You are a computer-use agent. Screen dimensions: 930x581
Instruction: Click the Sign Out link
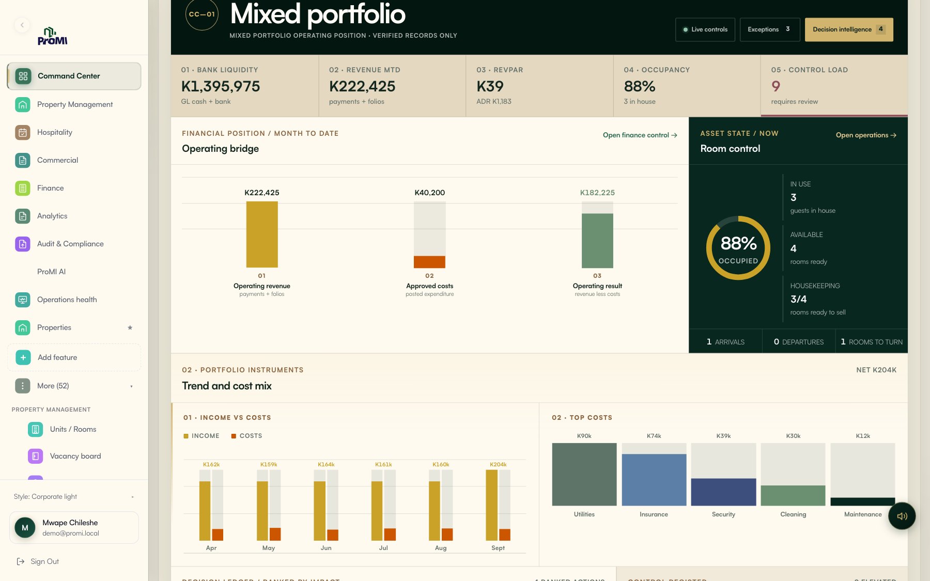click(38, 561)
